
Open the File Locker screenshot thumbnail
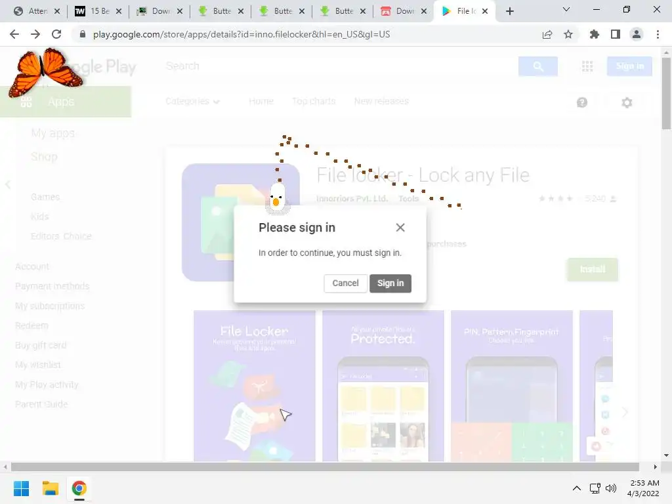click(255, 386)
